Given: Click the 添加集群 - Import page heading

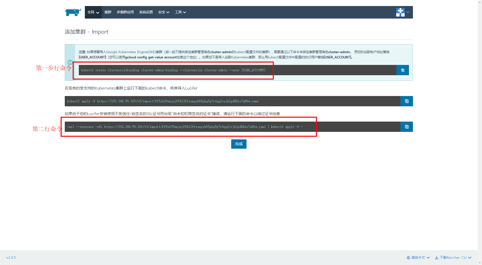Looking at the screenshot, I should tap(86, 32).
